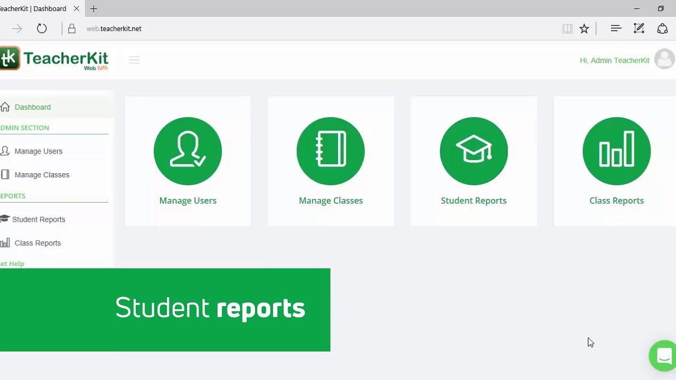Click the address bar padlock icon
Viewport: 676px width, 380px height.
coord(72,28)
